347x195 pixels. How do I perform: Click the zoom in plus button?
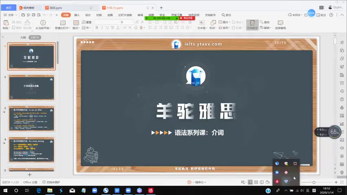tap(336, 182)
